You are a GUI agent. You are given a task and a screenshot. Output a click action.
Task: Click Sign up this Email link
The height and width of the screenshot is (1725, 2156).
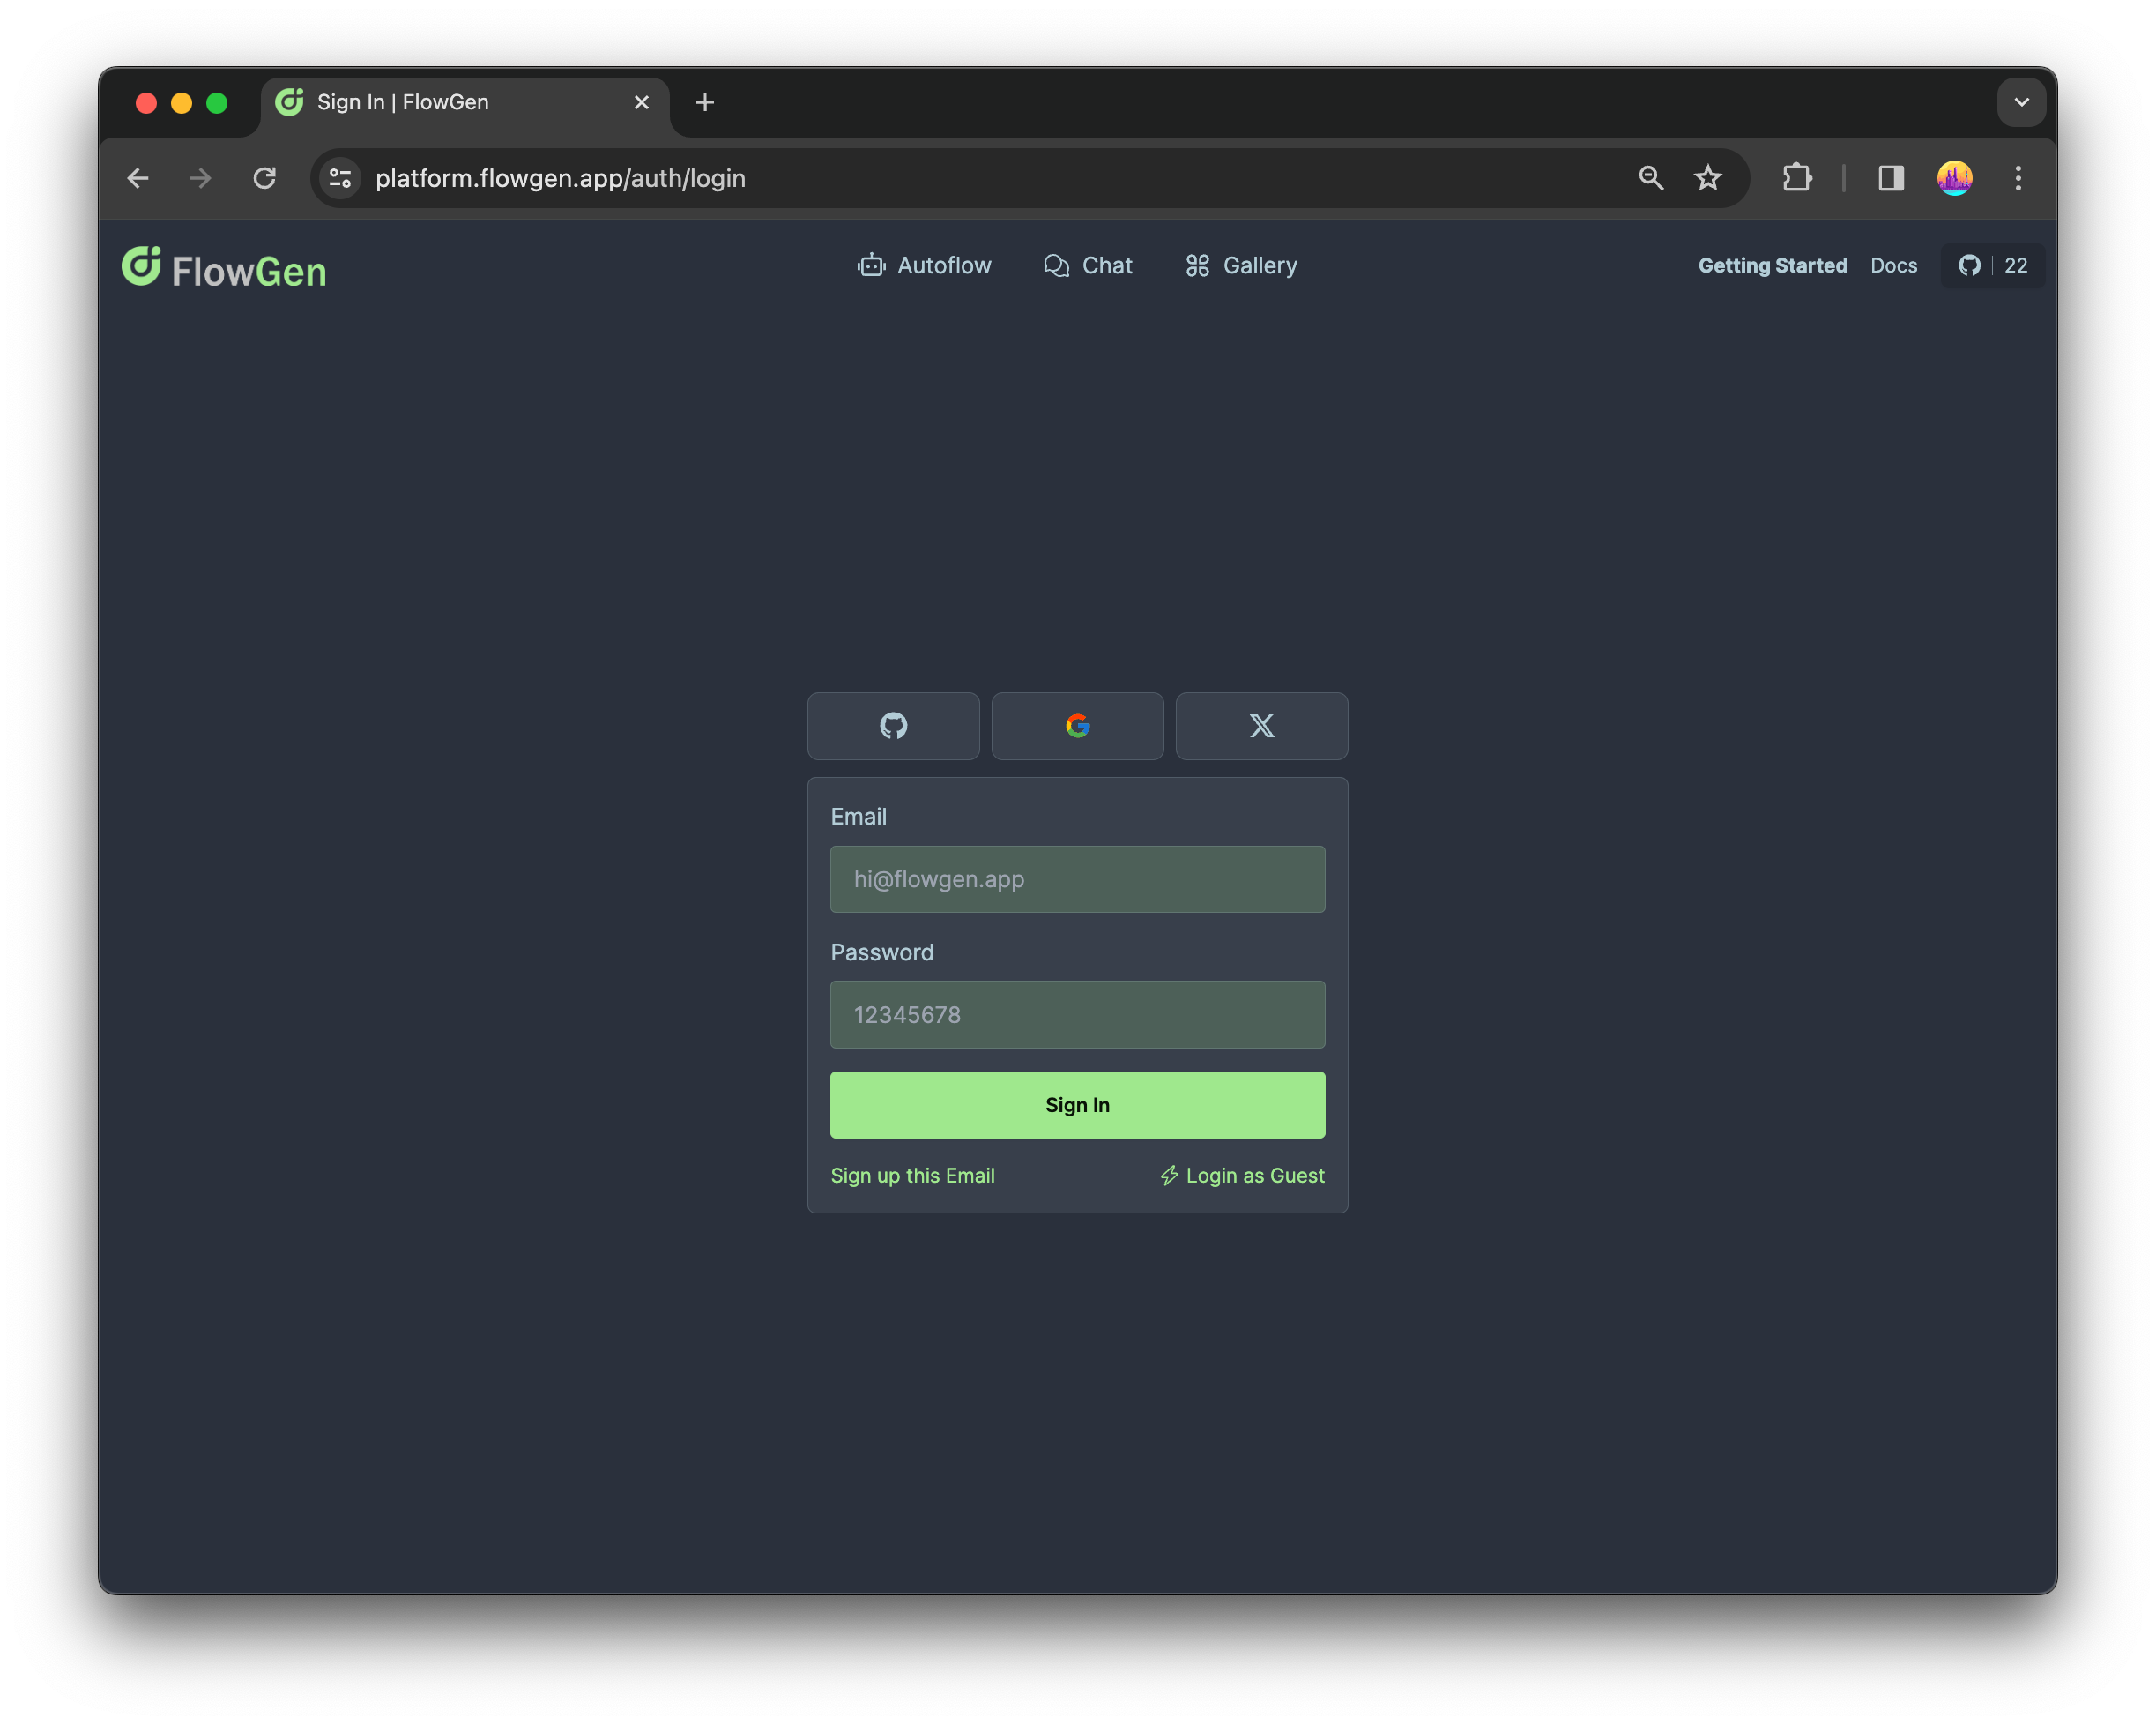coord(912,1176)
